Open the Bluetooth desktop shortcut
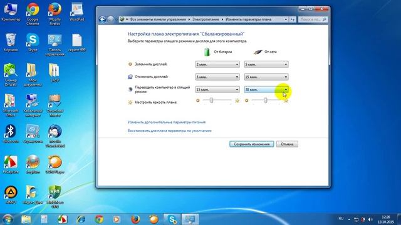This screenshot has height=225, width=401. click(x=11, y=134)
